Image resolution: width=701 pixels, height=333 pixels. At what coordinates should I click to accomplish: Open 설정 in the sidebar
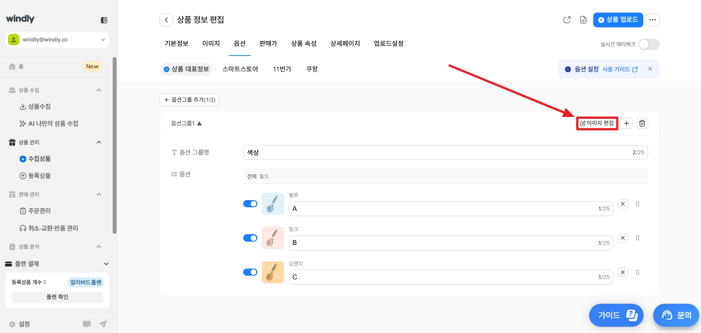pyautogui.click(x=19, y=324)
